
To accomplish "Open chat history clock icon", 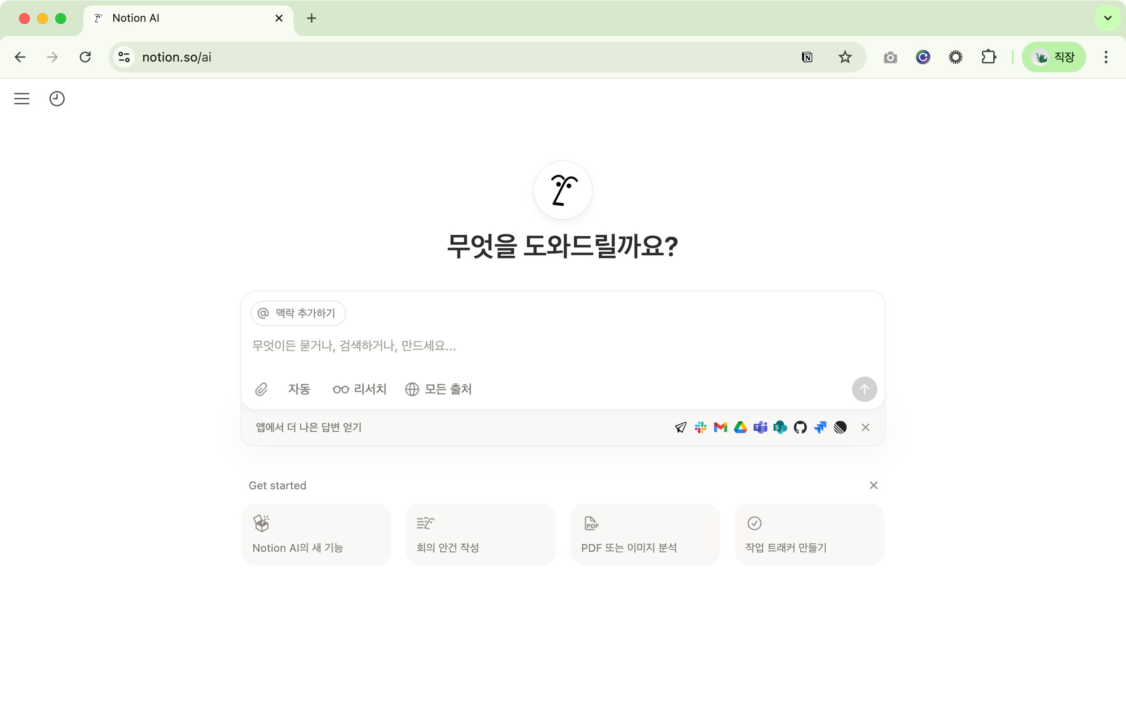I will (x=57, y=99).
